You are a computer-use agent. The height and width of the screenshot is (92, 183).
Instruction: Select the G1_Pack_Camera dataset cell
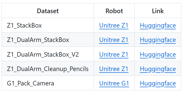(x=48, y=83)
